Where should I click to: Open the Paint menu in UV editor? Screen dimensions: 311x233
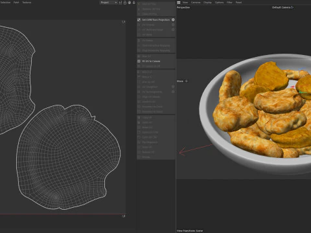(16, 3)
